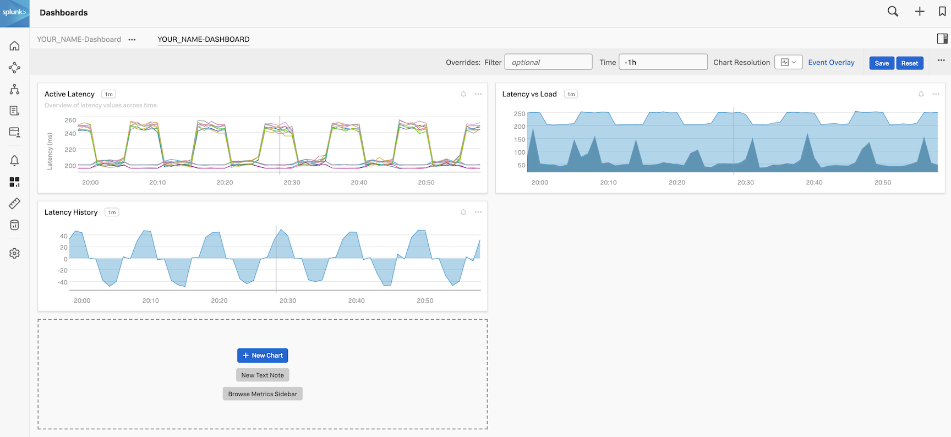
Task: Open Settings gear in left sidebar
Action: pos(14,253)
